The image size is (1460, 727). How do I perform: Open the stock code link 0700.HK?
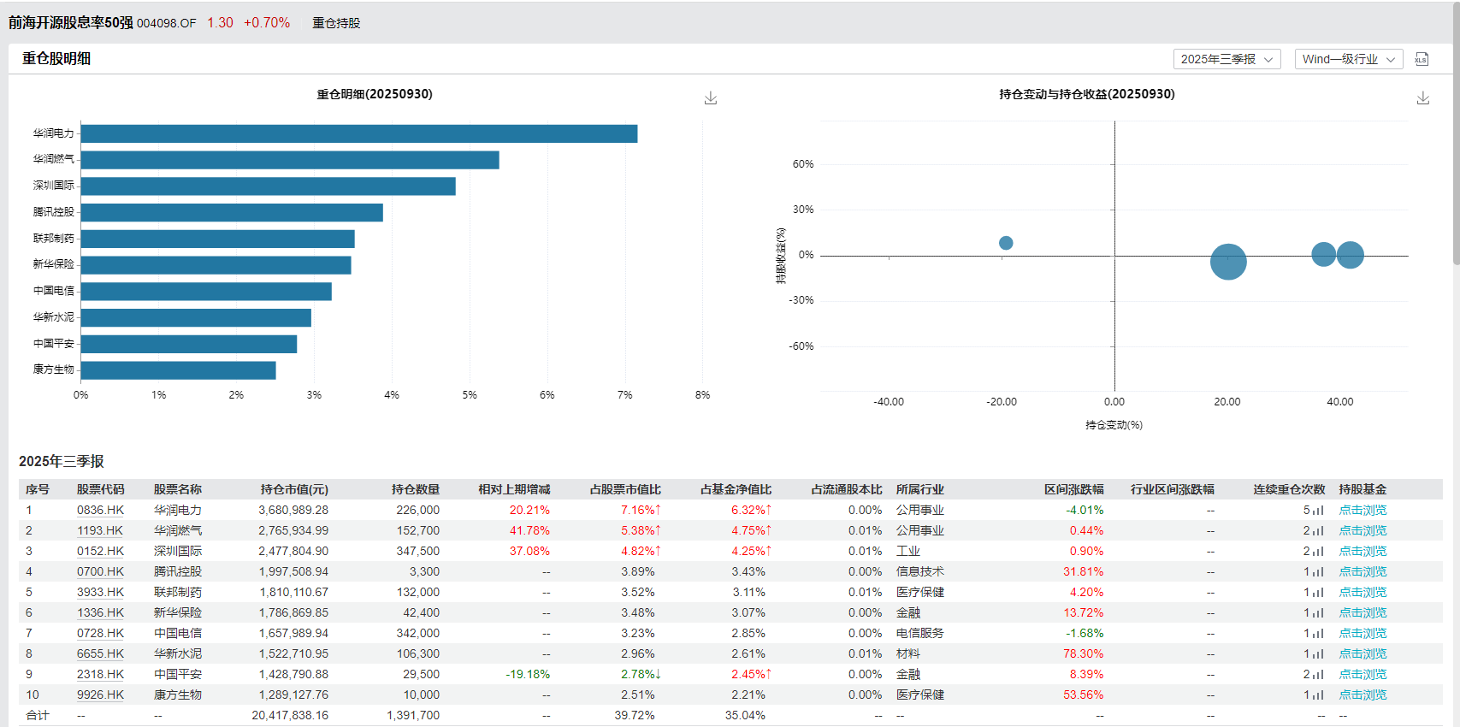[x=100, y=572]
